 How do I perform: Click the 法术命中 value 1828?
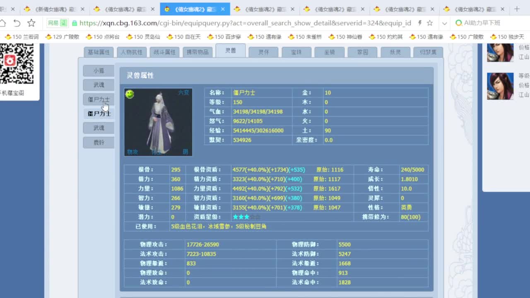click(x=344, y=282)
